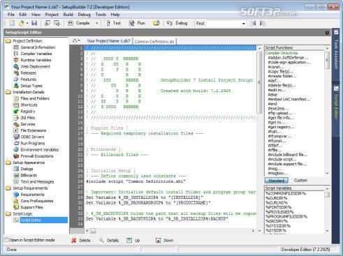Open the Compile dropdown arrow

pos(96,23)
